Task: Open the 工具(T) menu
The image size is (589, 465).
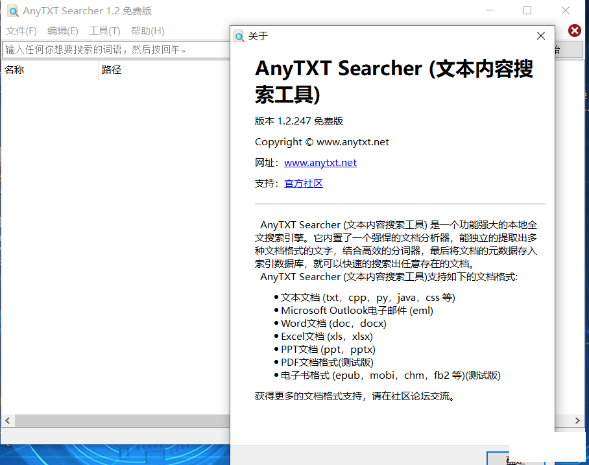Action: pos(104,30)
